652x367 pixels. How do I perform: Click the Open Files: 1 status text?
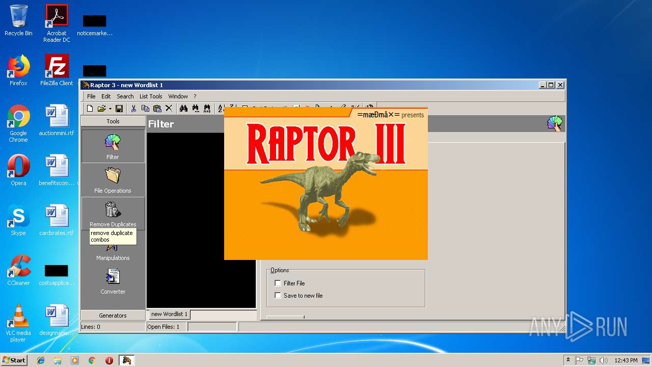pyautogui.click(x=164, y=327)
